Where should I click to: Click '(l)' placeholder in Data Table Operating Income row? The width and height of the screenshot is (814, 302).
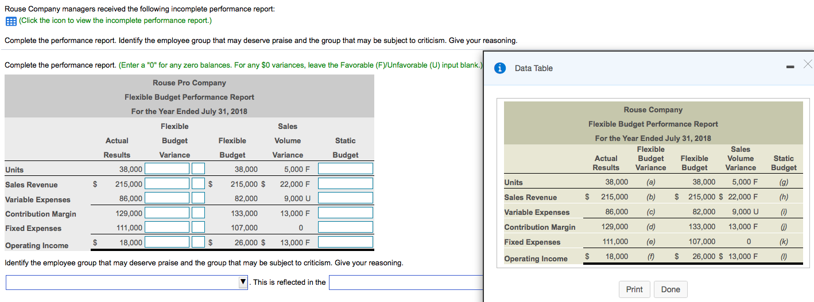coord(784,256)
